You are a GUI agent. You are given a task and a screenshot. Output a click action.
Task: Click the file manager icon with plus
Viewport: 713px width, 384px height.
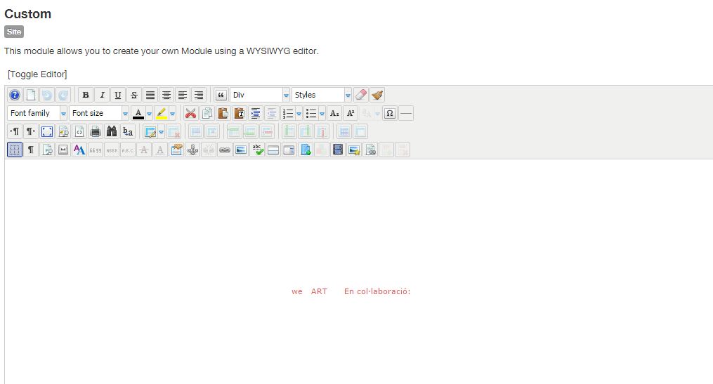point(306,150)
